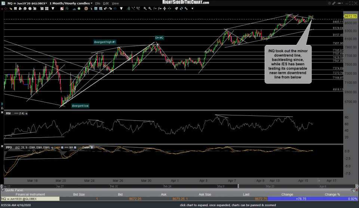
Task: Click the /NQ downtrend annotation callout
Action: click(288, 64)
